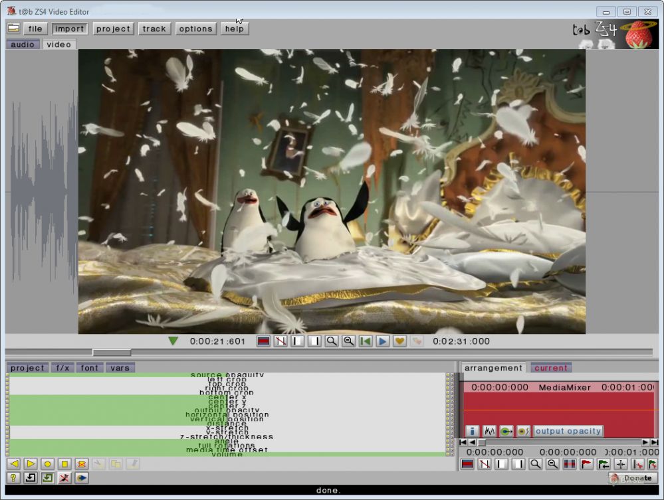Click the crossed-out yellow delete icon
The image size is (664, 500).
[x=81, y=464]
